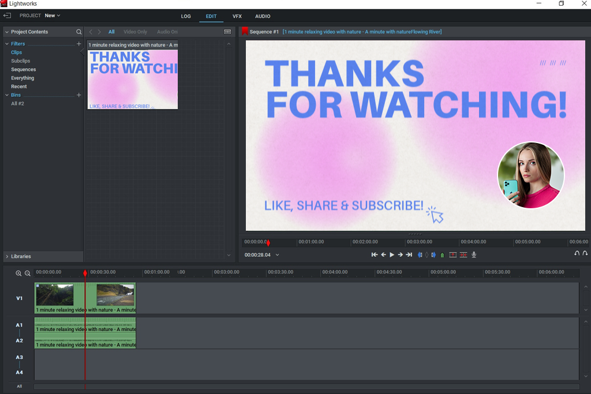
Task: Click the sequence viewer preview image
Action: coord(416,136)
